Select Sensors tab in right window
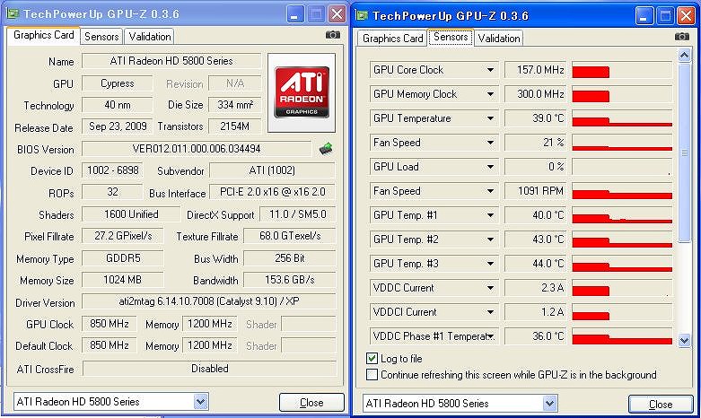 tap(451, 37)
